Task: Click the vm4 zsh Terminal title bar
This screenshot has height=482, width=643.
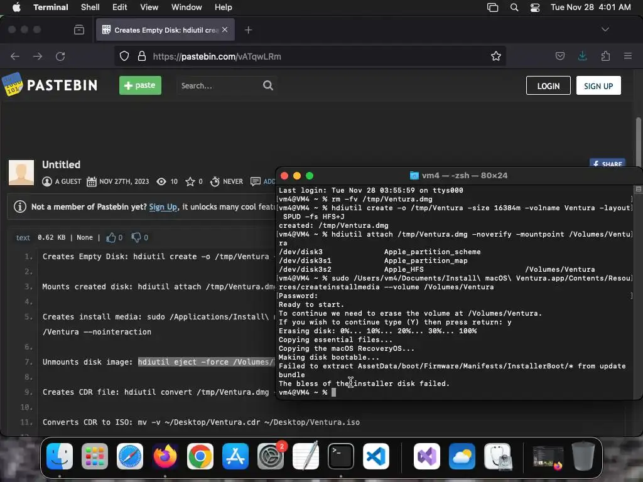Action: (x=458, y=176)
